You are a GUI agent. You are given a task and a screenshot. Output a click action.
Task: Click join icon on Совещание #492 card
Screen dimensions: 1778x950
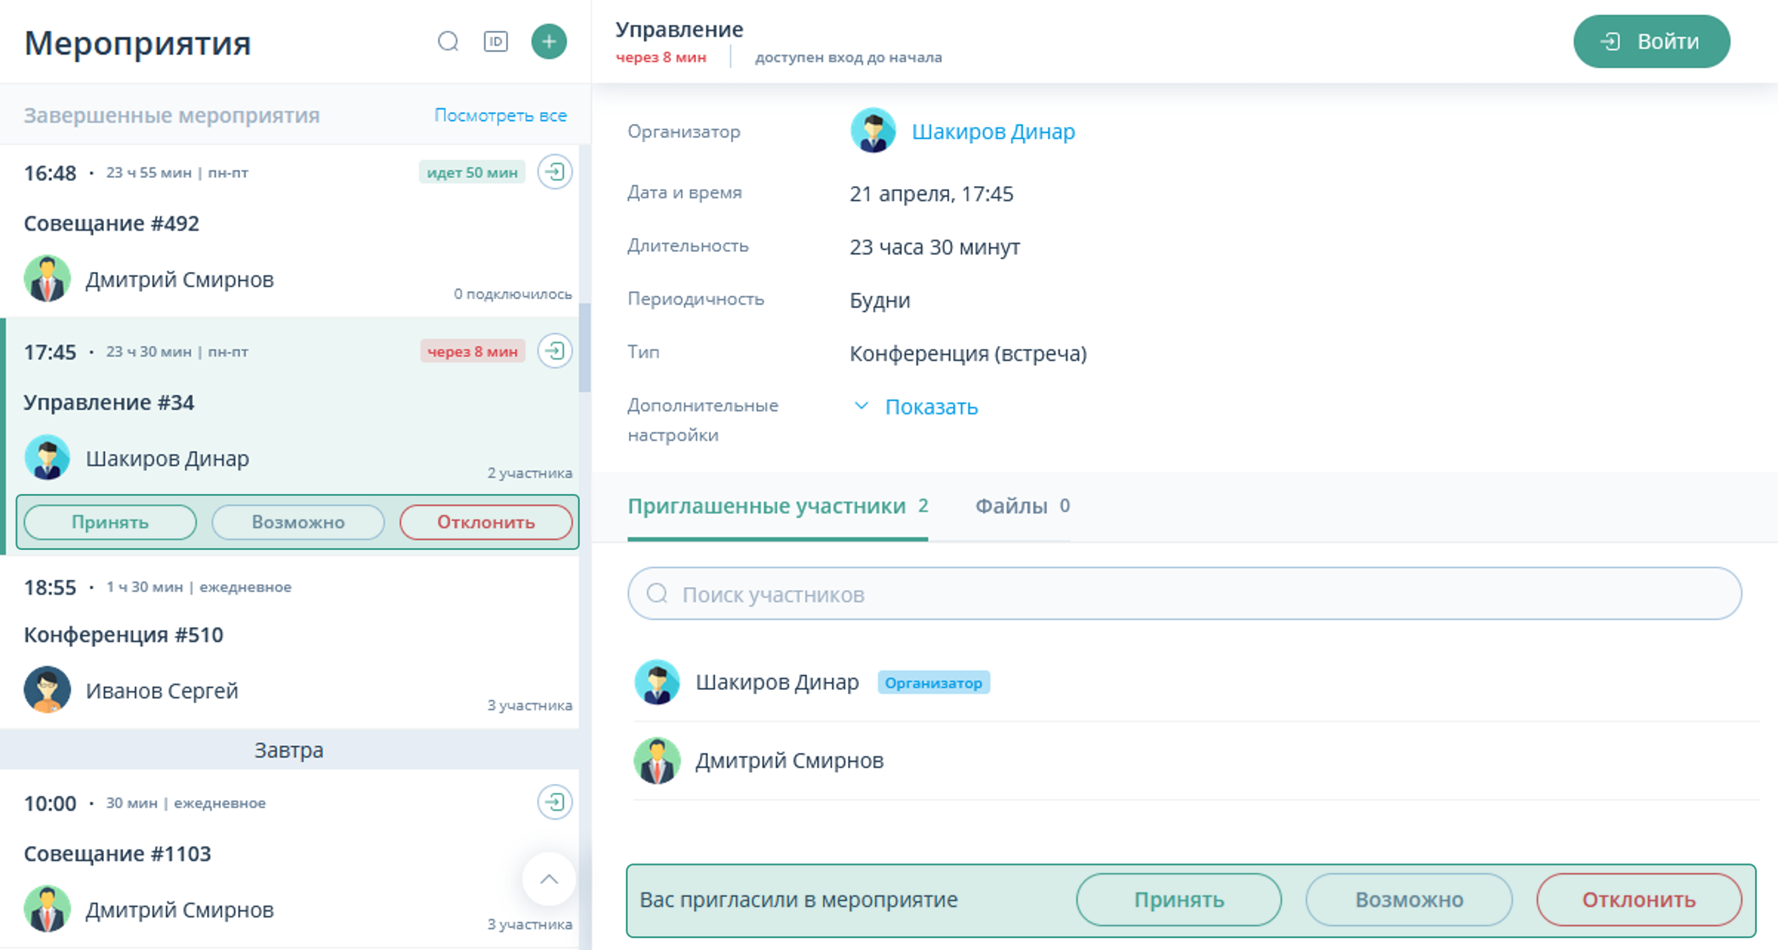click(554, 172)
